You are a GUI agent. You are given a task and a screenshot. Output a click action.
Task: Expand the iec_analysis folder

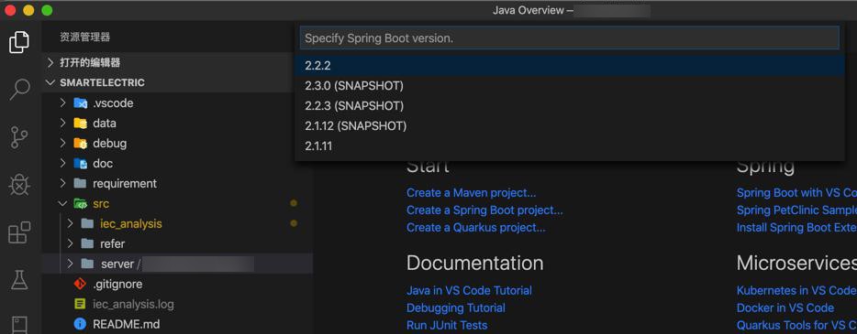coord(70,224)
